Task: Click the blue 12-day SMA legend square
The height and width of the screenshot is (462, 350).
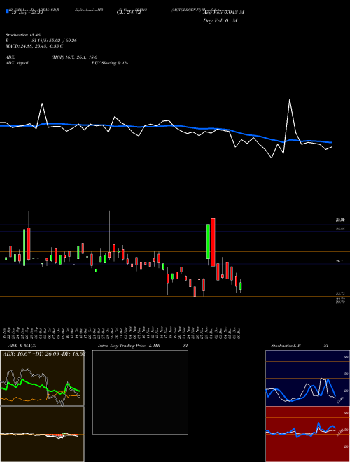Action: (8, 11)
